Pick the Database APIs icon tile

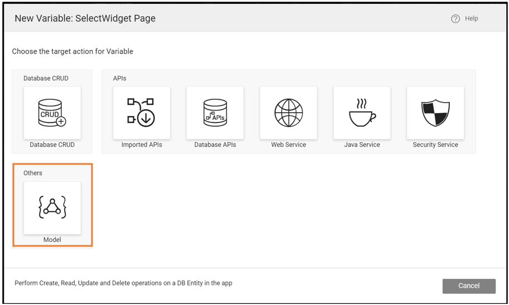tap(215, 113)
